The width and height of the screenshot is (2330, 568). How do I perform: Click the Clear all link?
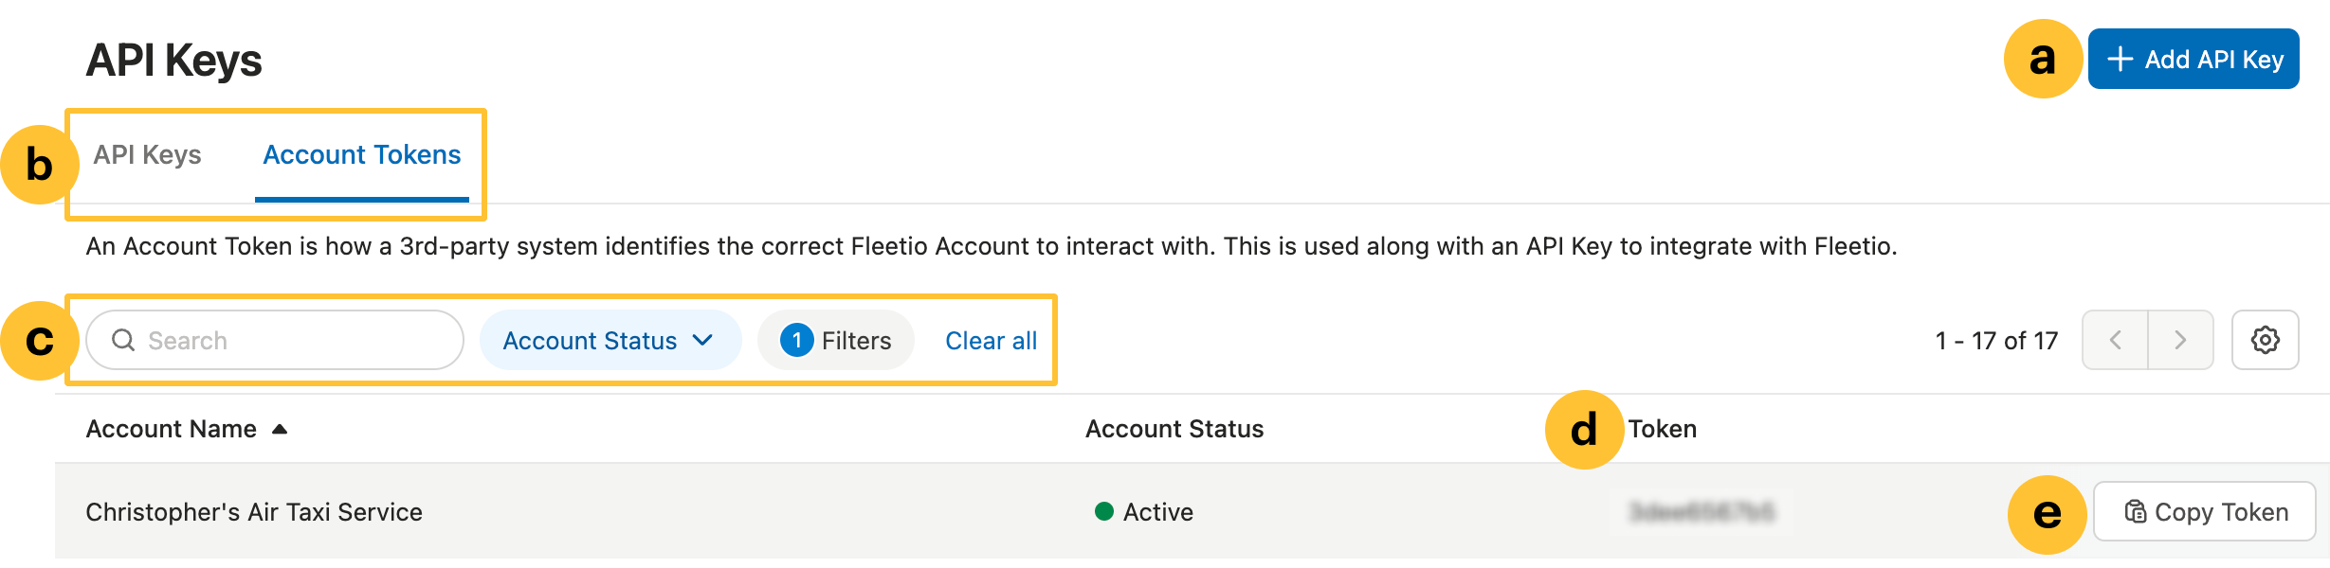[x=990, y=339]
